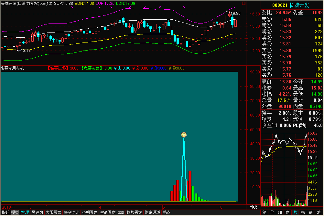Click month 5 marker on time axis

tap(164, 207)
